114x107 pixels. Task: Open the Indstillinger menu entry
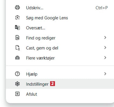(x=60, y=84)
